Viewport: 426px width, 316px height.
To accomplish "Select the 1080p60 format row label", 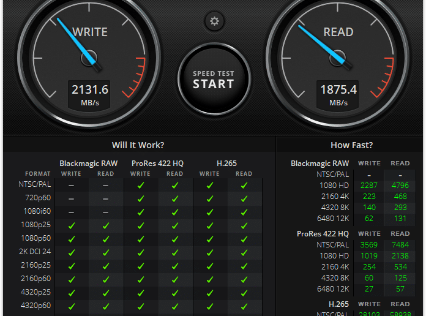I will (x=36, y=238).
